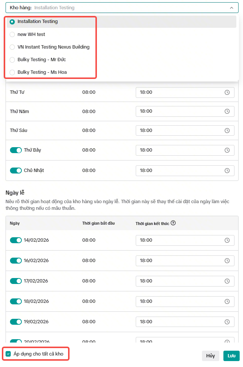Click clock icon for 19/02/2026 holiday

227,322
